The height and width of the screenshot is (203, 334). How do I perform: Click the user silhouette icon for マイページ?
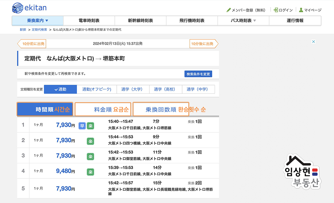[301, 10]
